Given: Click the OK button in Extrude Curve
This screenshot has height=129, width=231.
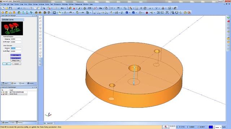Looking at the screenshot, I should [6, 64].
